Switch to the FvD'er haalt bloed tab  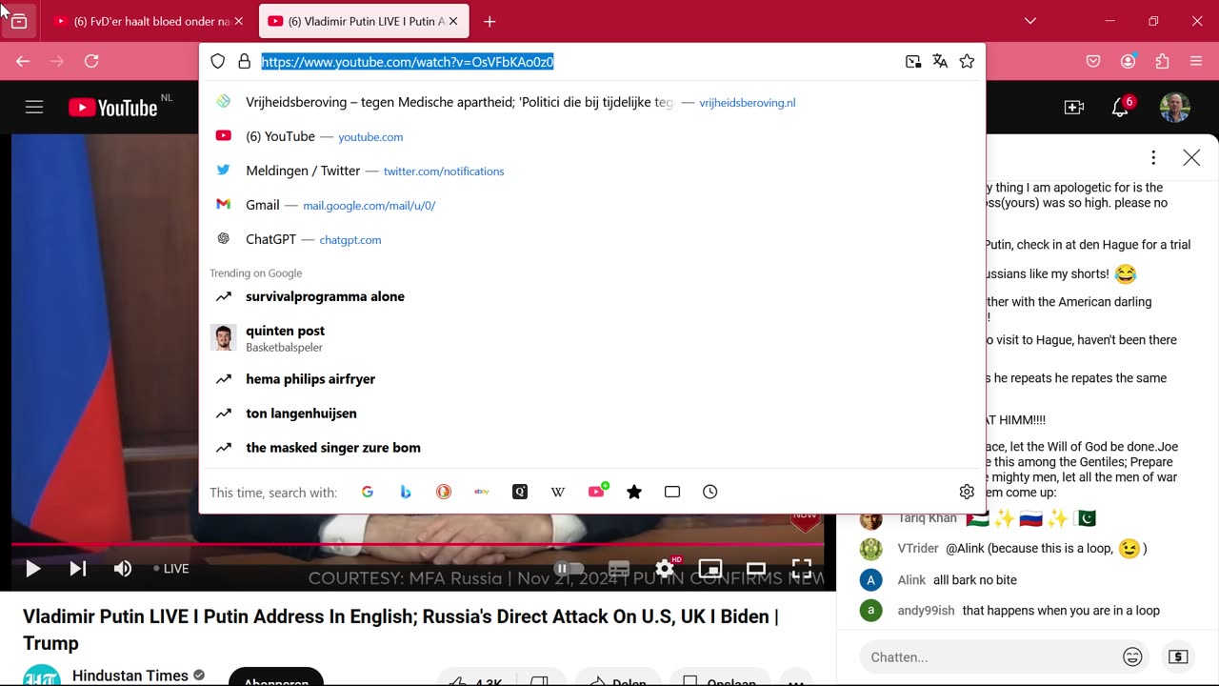143,21
